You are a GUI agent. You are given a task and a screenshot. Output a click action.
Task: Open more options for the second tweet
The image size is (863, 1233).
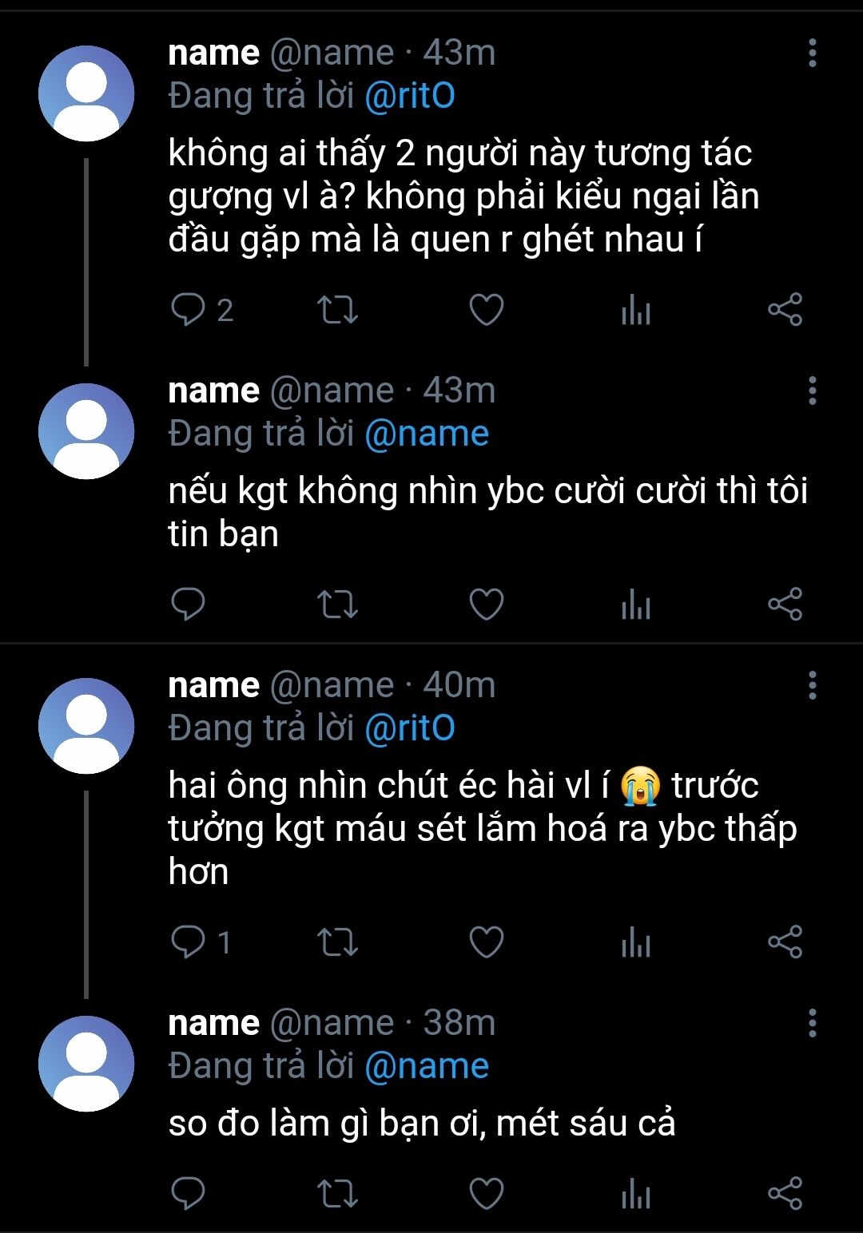(x=812, y=391)
